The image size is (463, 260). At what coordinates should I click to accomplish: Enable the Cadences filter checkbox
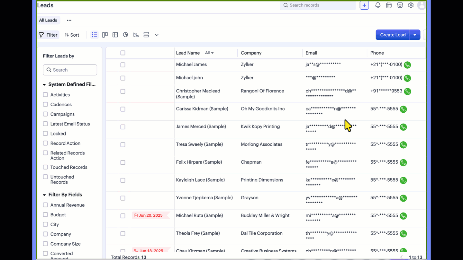[x=45, y=104]
